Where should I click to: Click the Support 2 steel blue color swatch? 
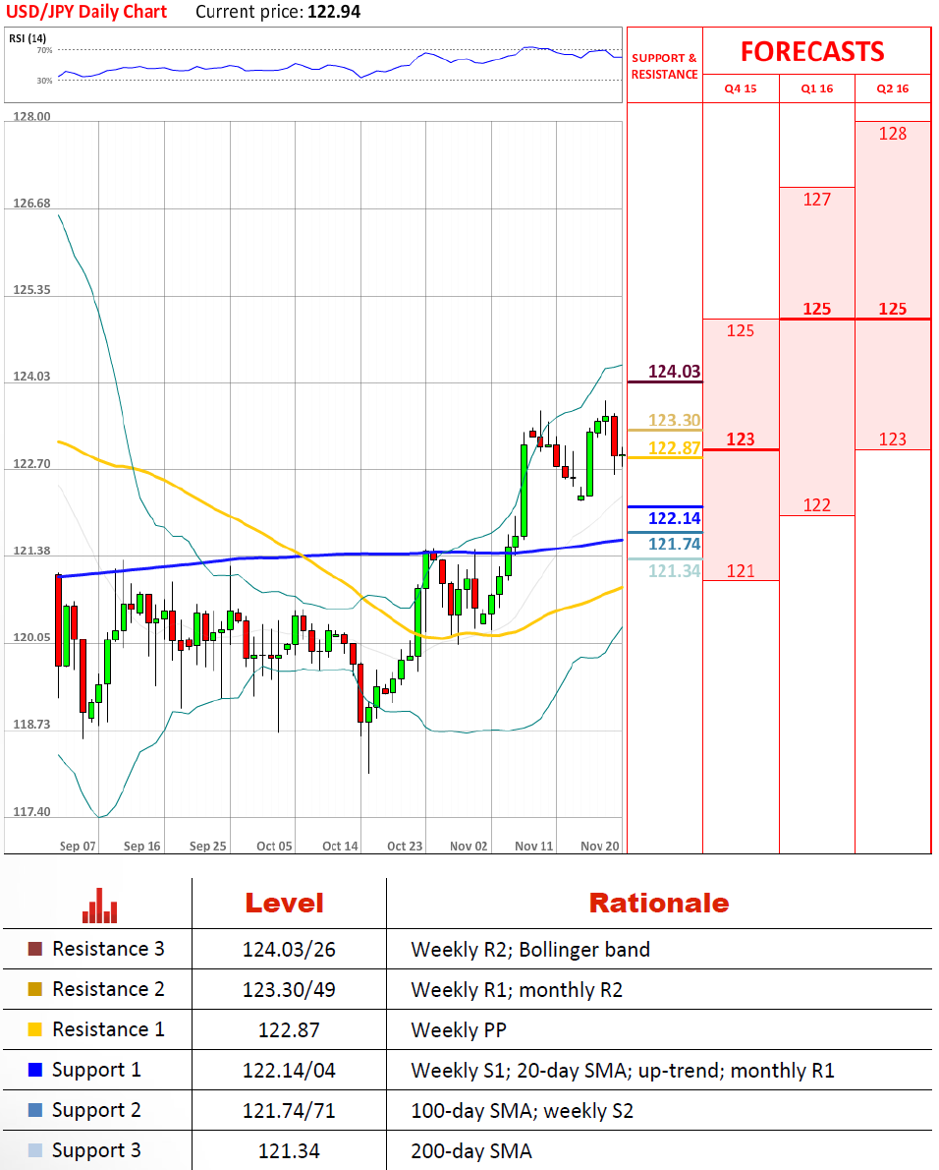tap(35, 1110)
